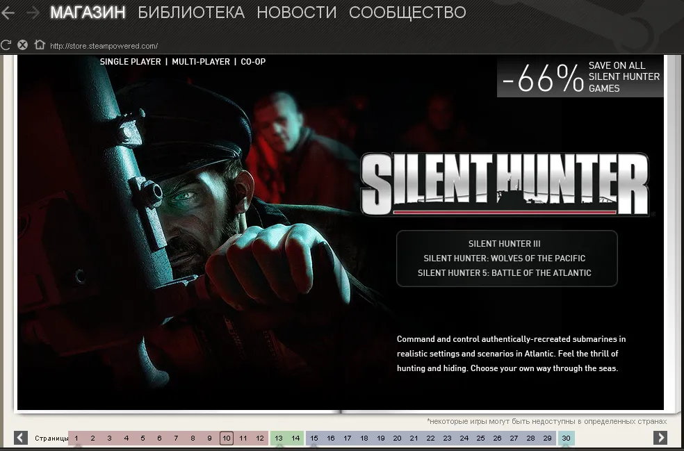684x451 pixels.
Task: Go to page 28
Action: pyautogui.click(x=530, y=438)
